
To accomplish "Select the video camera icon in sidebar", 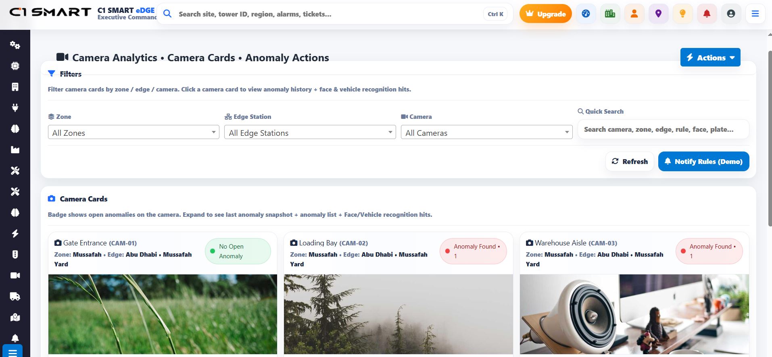I will pos(15,276).
